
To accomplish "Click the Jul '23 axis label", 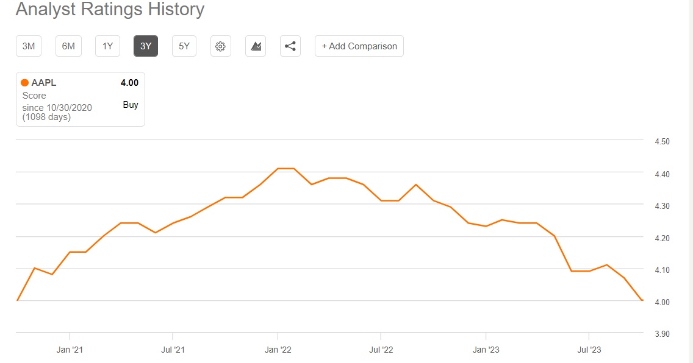I will click(589, 350).
